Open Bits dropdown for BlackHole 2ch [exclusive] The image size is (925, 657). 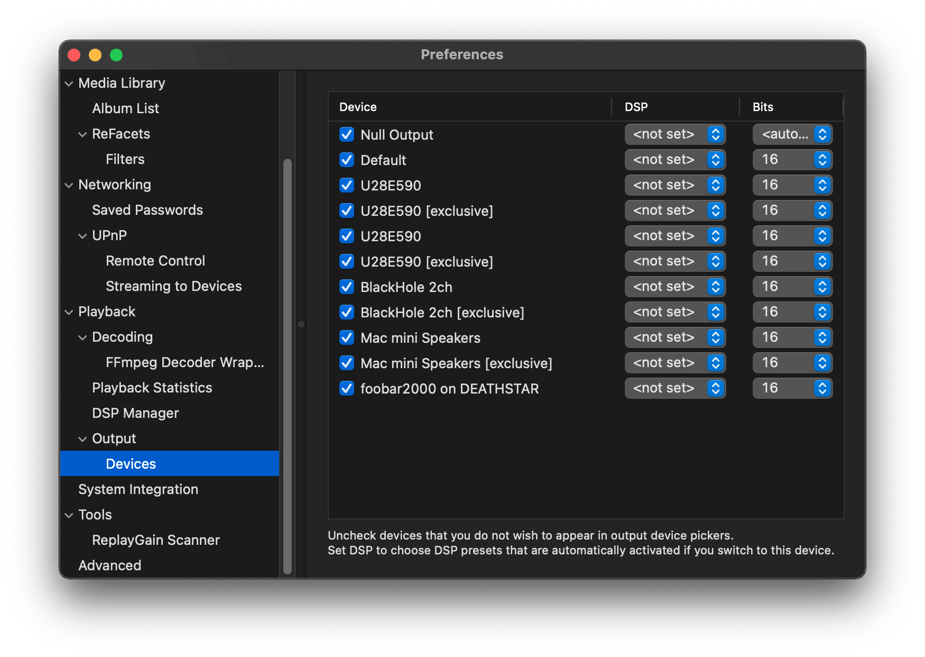click(x=792, y=312)
